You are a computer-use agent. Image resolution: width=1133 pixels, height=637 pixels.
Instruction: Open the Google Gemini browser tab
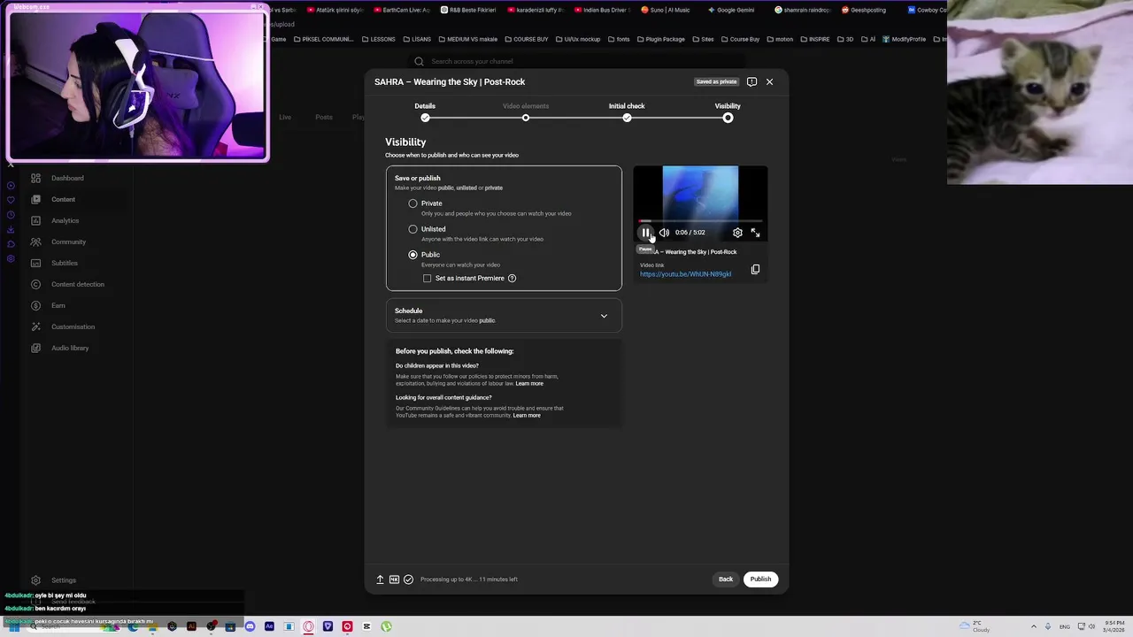pyautogui.click(x=731, y=10)
